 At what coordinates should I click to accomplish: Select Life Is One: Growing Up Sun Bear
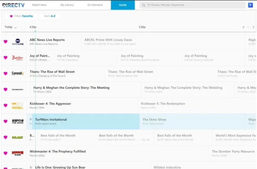[91, 166]
